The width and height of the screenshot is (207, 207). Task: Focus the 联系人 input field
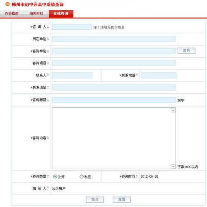click(72, 75)
